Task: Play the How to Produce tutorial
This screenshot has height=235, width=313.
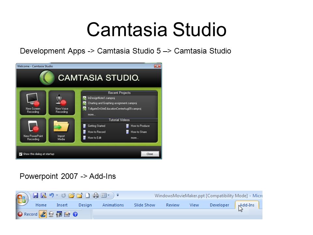Action: click(140, 126)
